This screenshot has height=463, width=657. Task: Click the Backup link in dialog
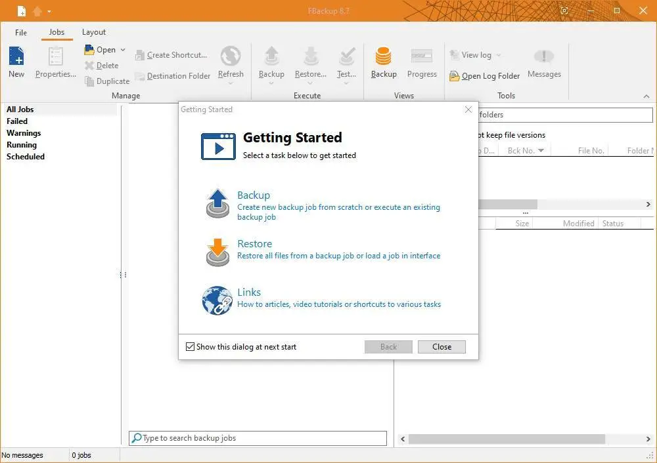click(x=254, y=195)
